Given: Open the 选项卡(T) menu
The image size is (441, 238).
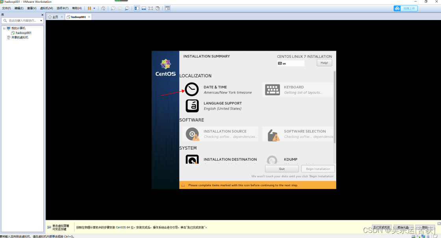Looking at the screenshot, I should [x=63, y=8].
